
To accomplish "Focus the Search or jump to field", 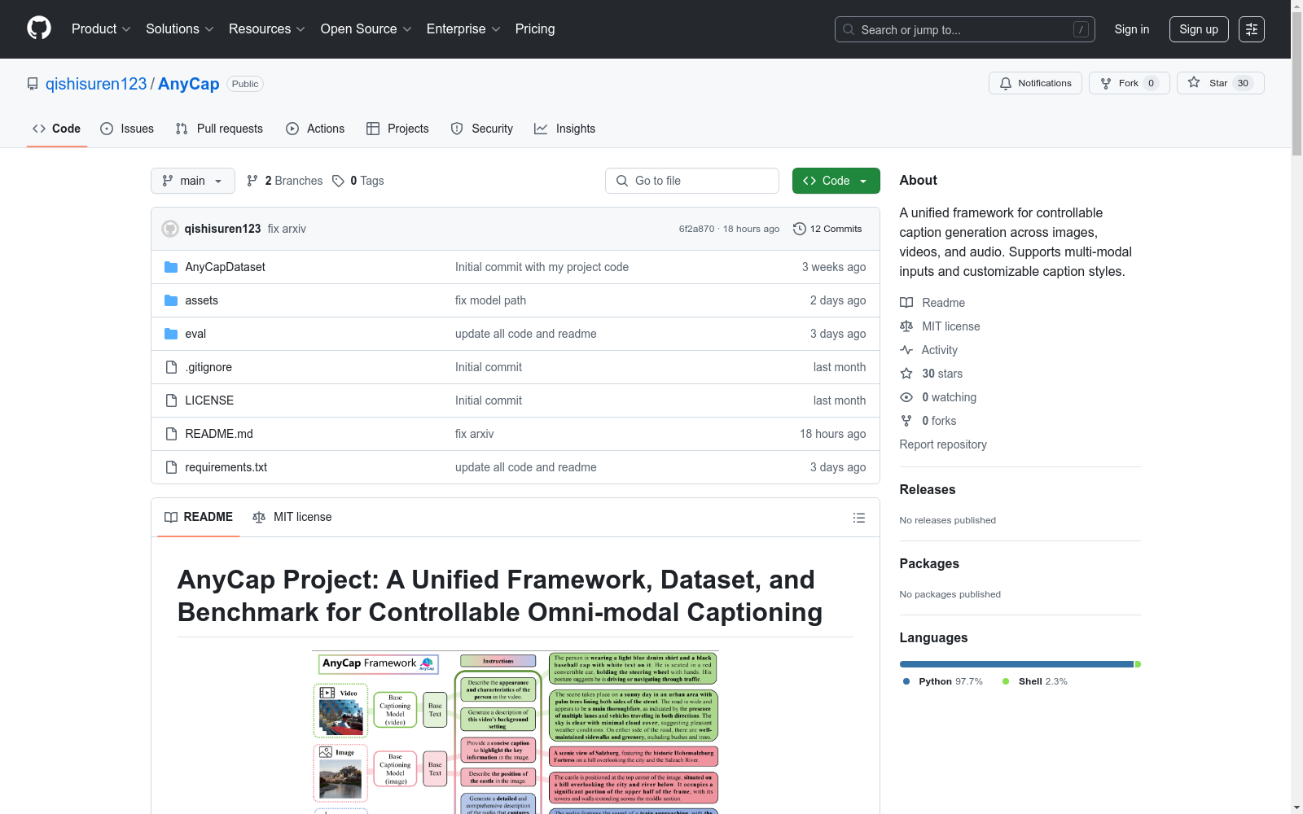I will coord(965,29).
